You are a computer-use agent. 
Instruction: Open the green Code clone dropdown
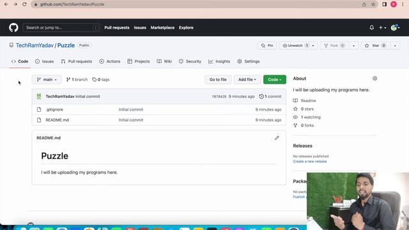275,79
